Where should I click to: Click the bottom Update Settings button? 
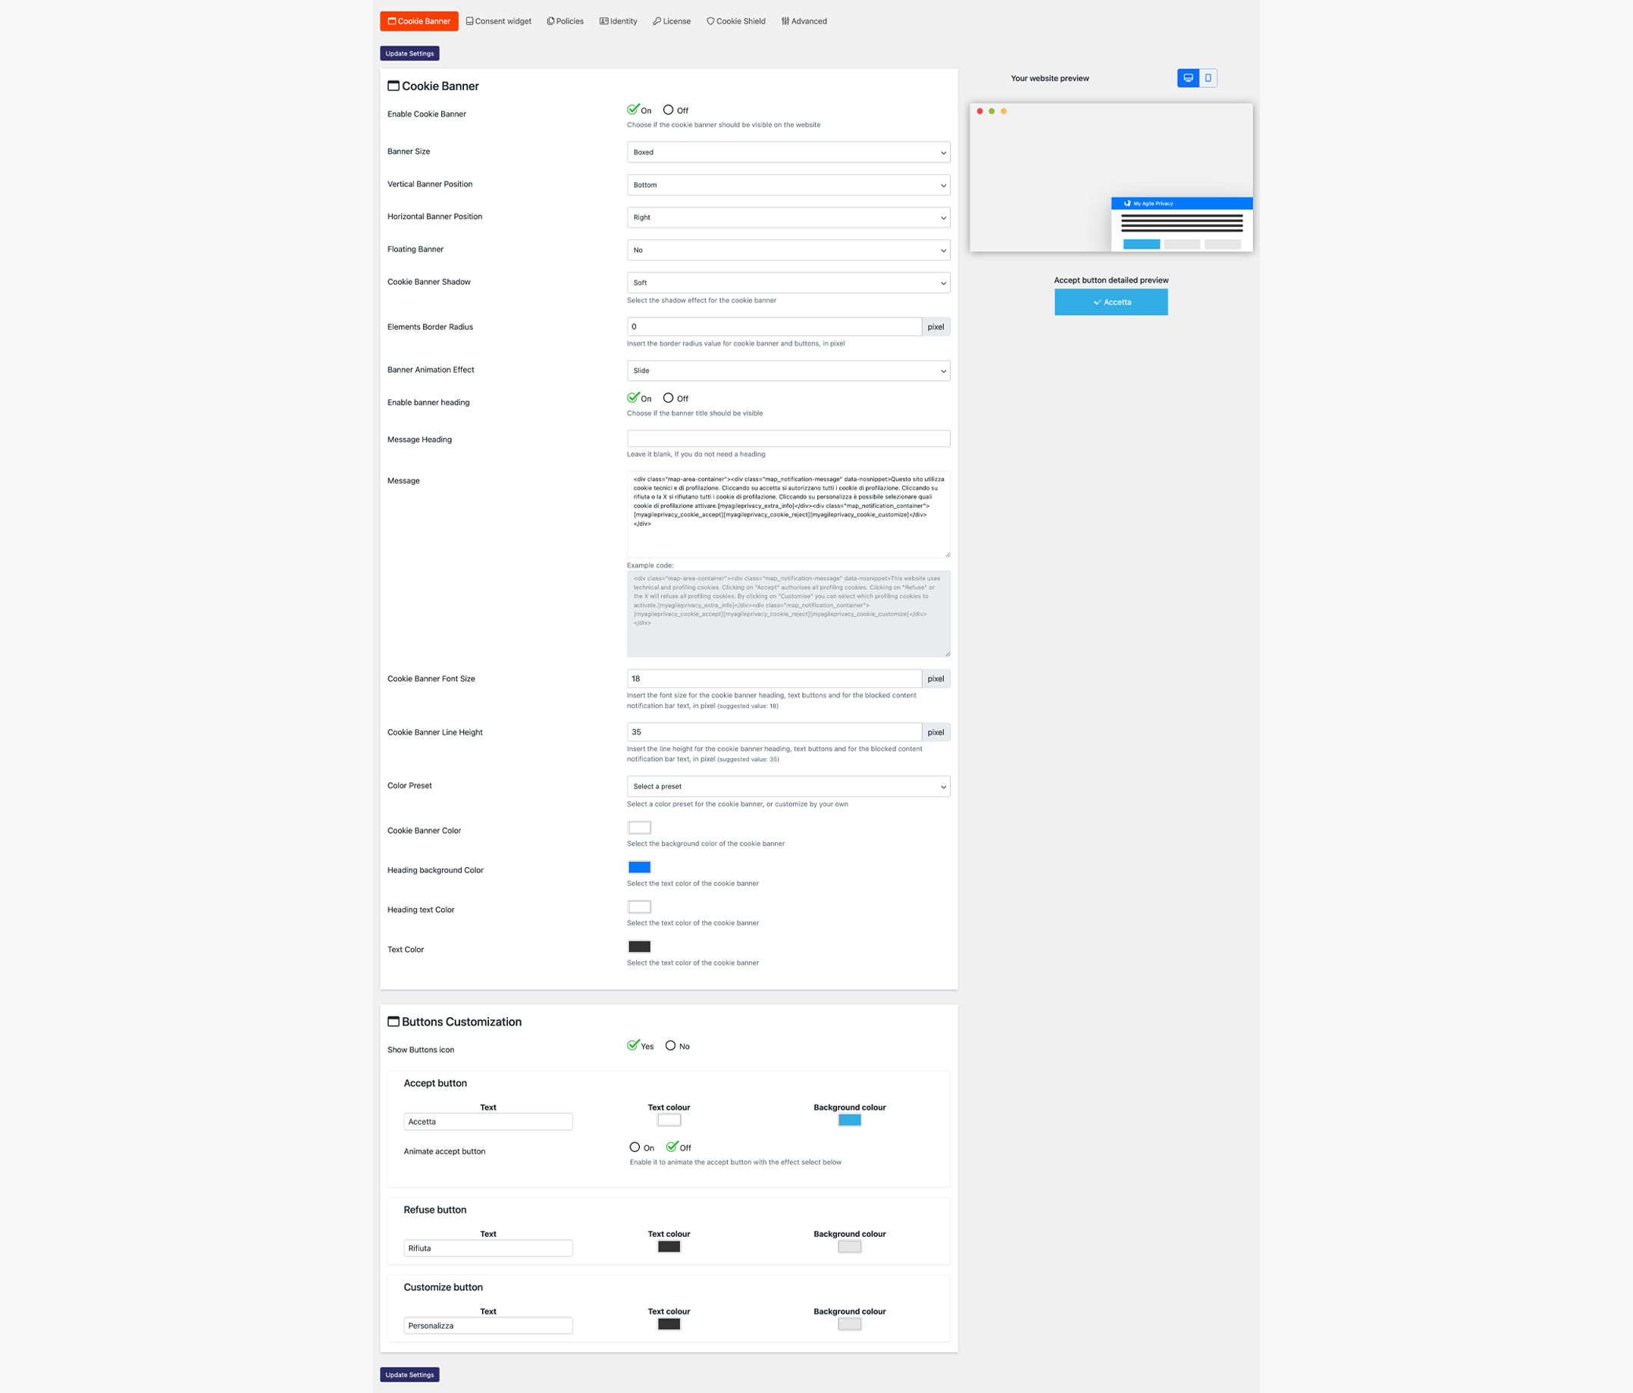[411, 1373]
